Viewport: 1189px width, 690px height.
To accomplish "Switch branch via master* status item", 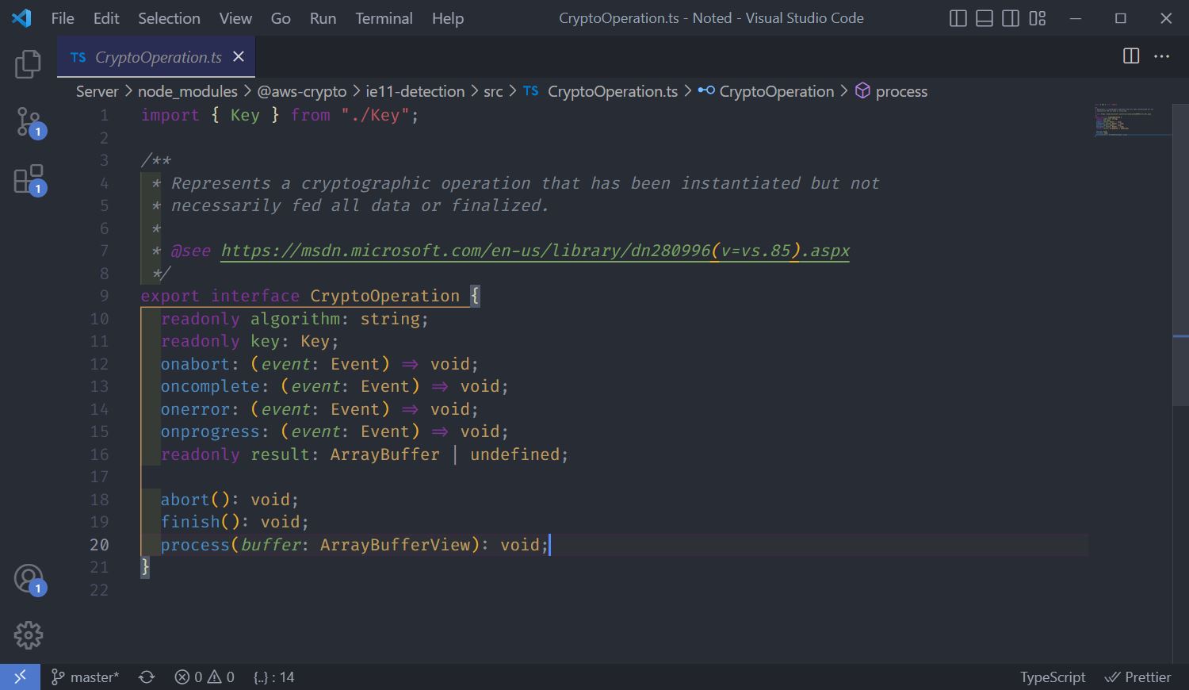I will tap(85, 677).
